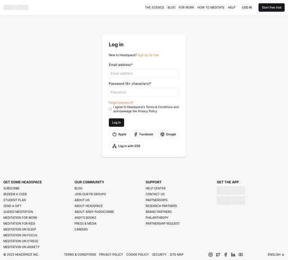Open Philanthropy support link
This screenshot has height=260, width=288.
(157, 218)
